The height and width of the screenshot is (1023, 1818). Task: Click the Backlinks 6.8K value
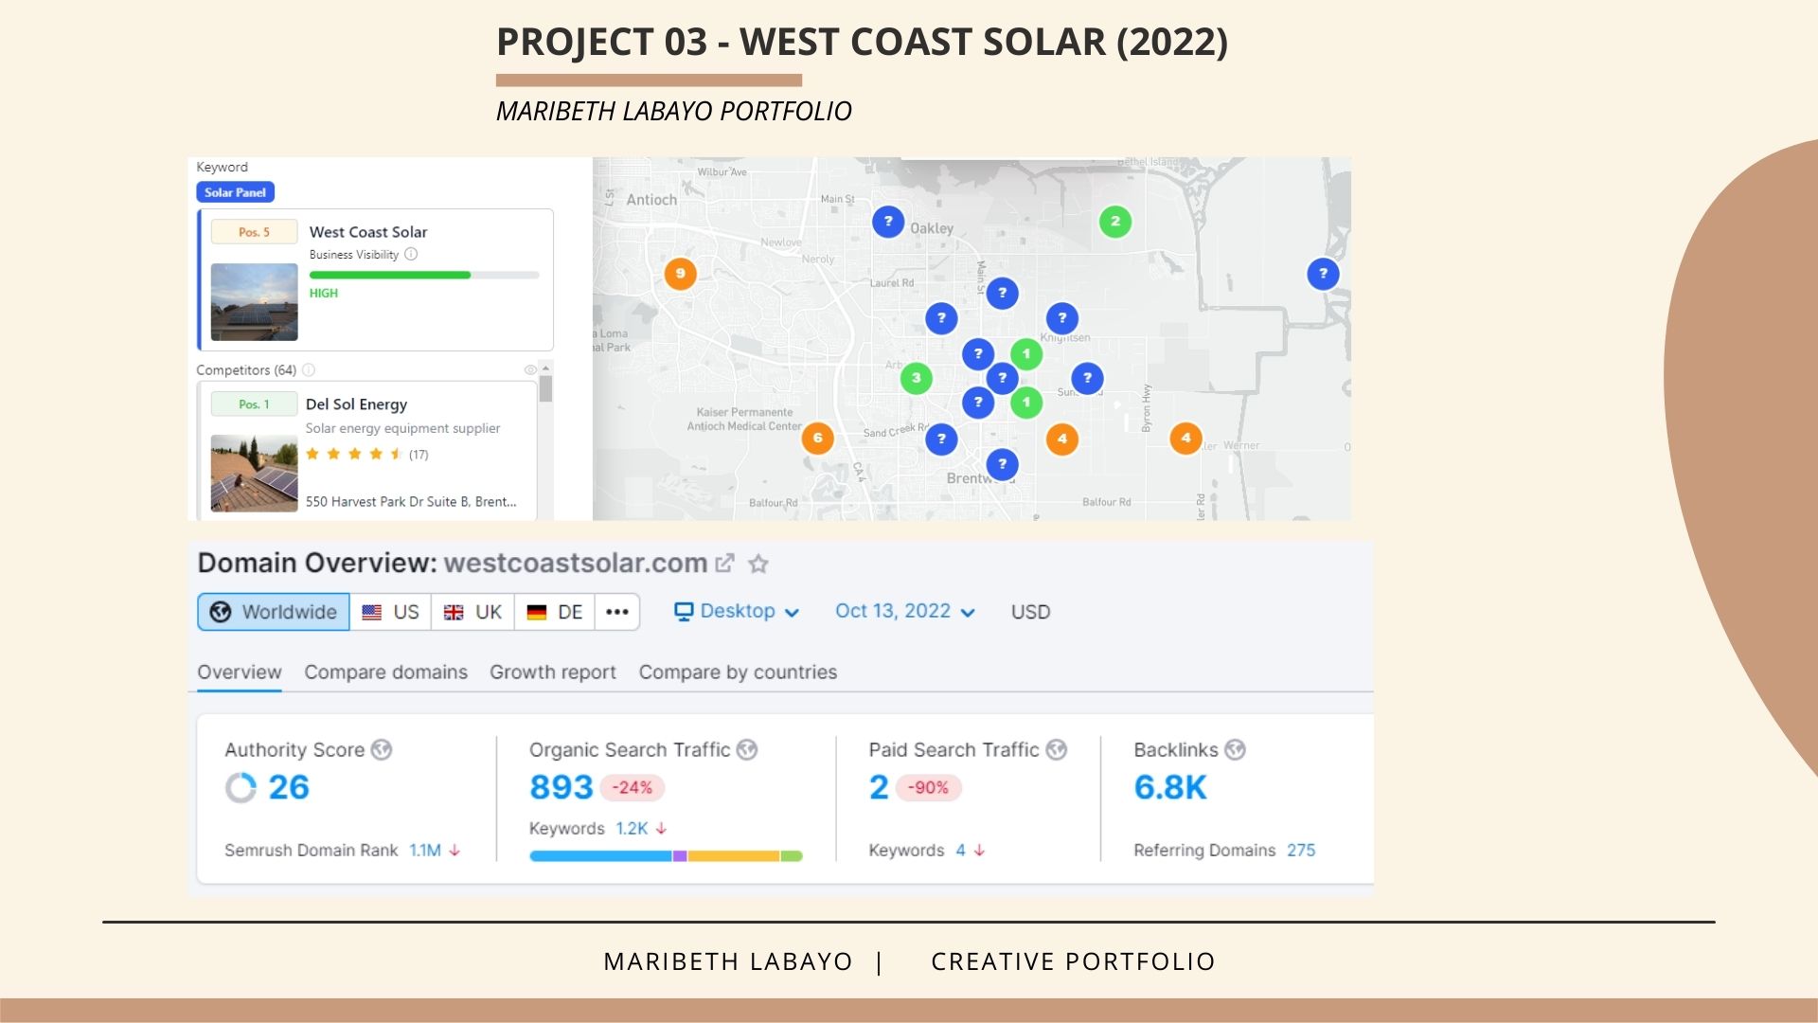tap(1170, 787)
